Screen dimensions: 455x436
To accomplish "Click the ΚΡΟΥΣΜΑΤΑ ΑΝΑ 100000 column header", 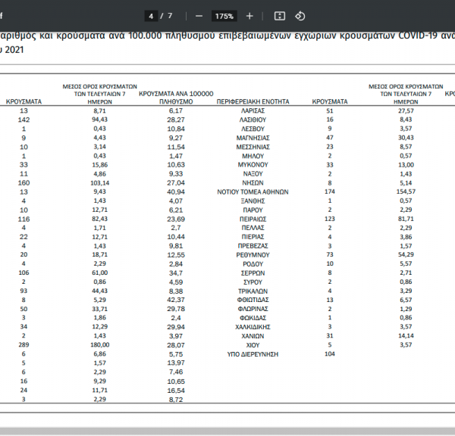I will [176, 98].
